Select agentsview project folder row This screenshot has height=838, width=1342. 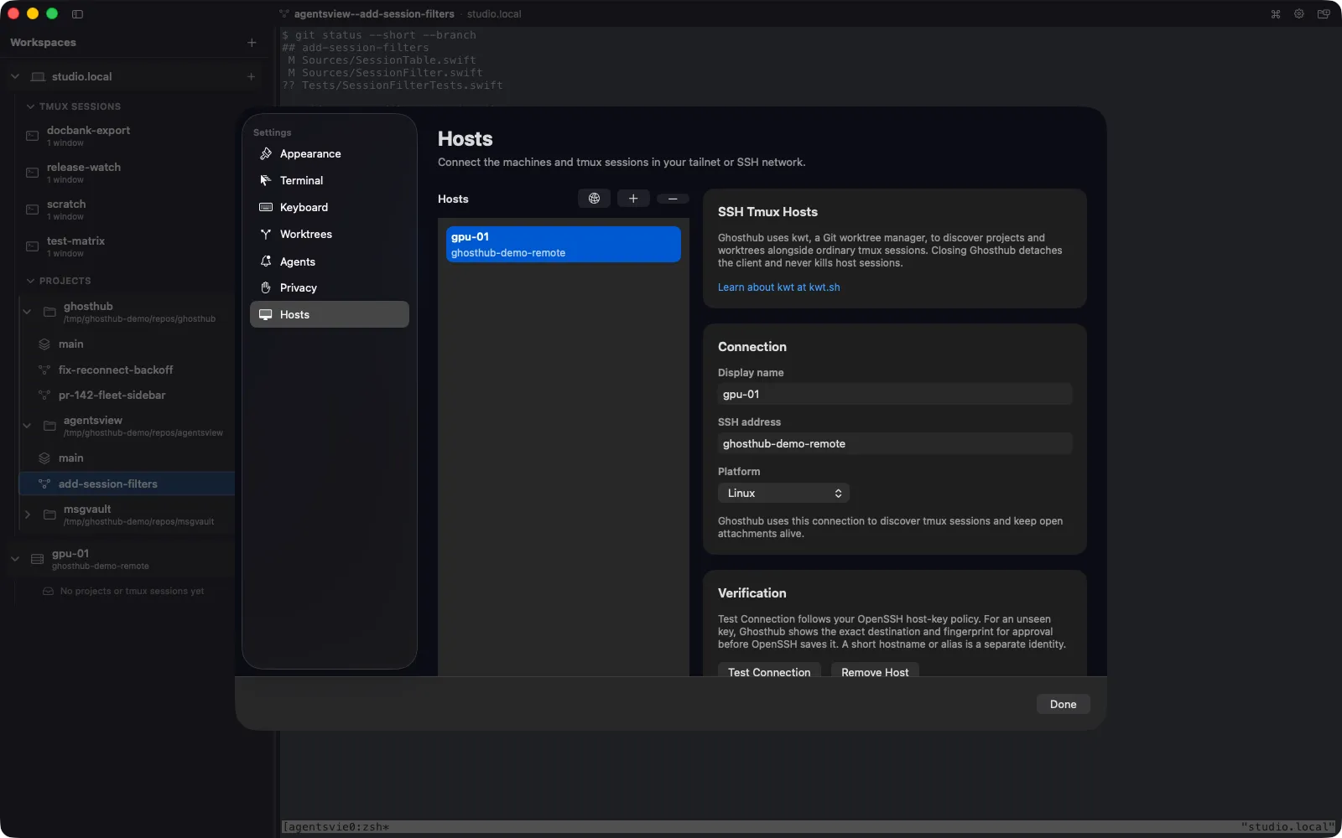[x=126, y=426]
